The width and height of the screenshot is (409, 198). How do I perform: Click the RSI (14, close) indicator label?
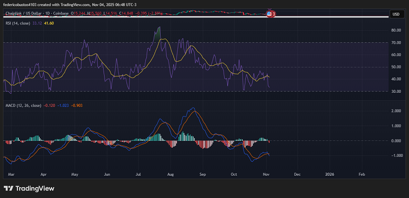18,23
